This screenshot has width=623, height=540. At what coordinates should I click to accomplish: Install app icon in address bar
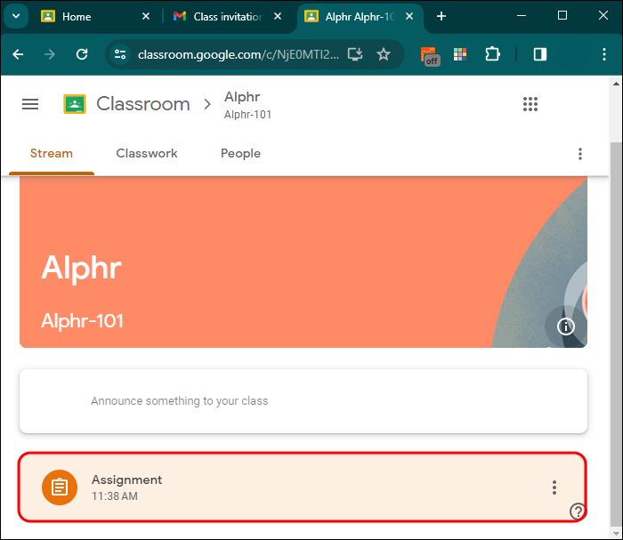[x=355, y=54]
